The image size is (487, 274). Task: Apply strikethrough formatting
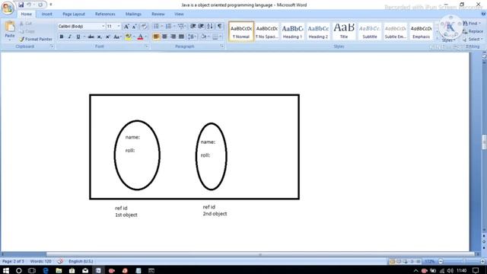click(x=91, y=37)
